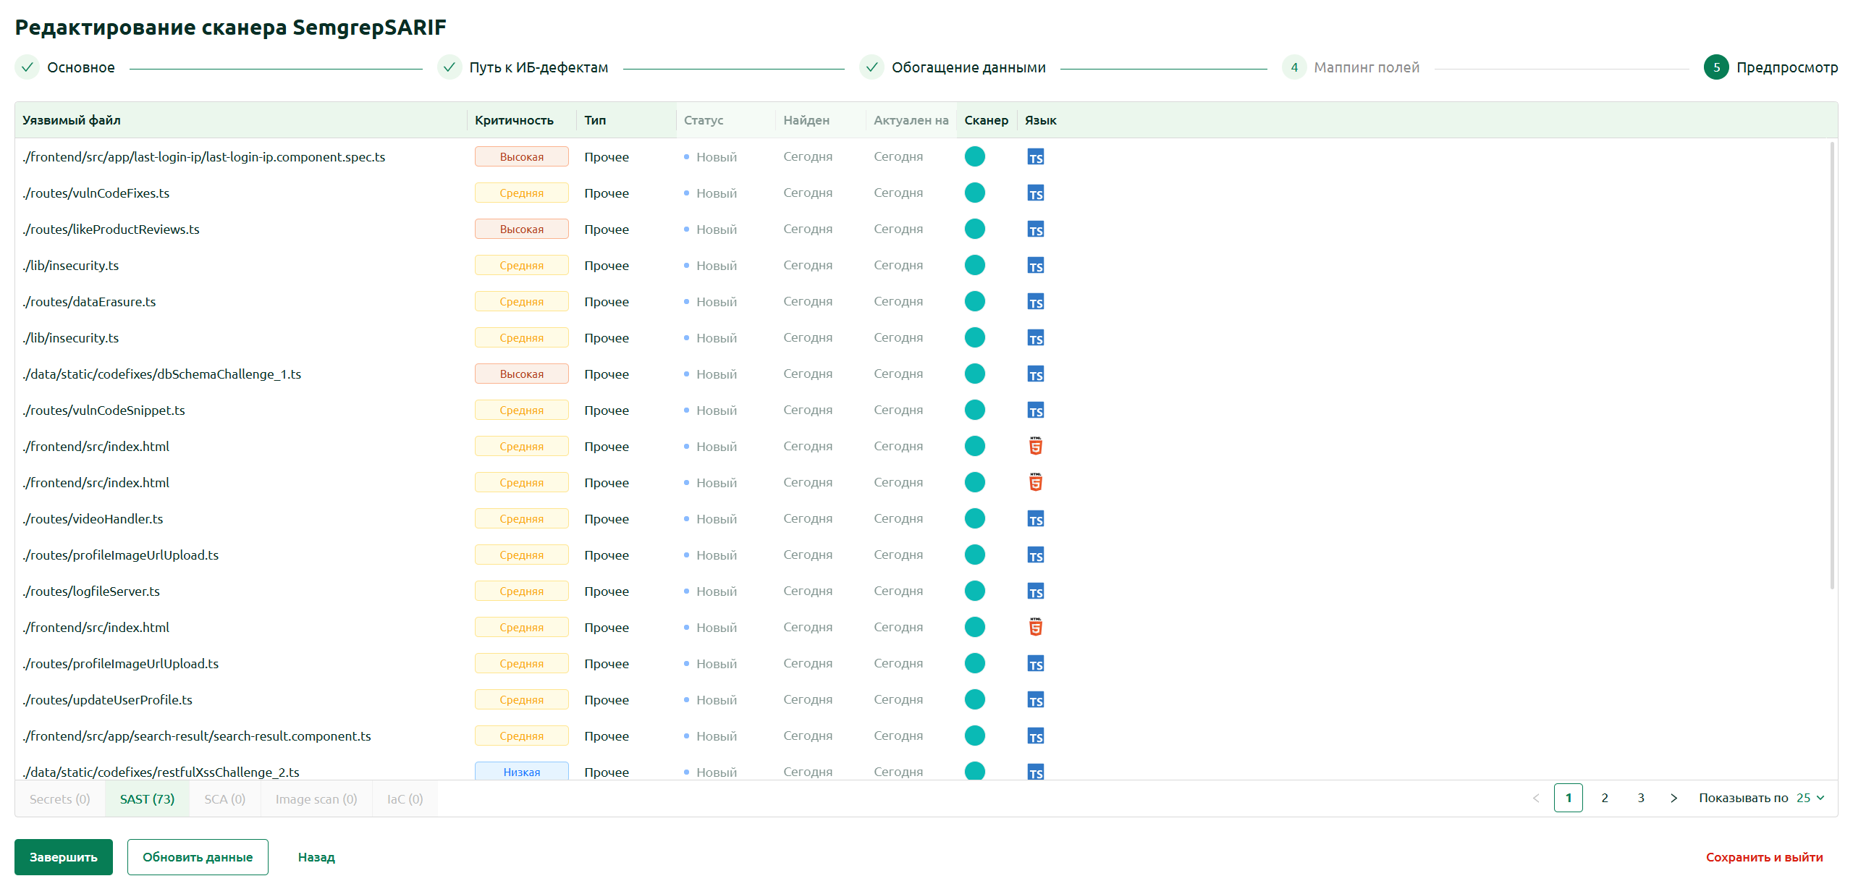Click the «Тип» column header
Viewport: 1853px width, 889px height.
pos(626,120)
